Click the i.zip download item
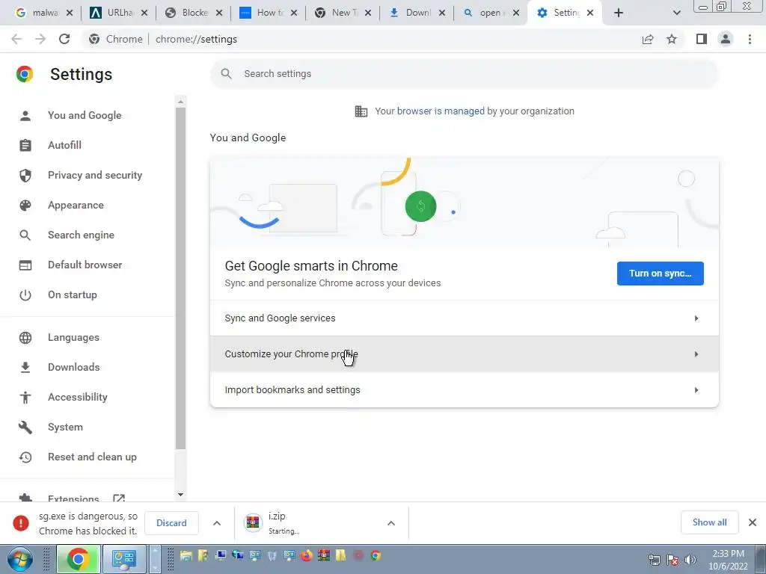Viewport: 766px width, 574px height. pyautogui.click(x=313, y=522)
